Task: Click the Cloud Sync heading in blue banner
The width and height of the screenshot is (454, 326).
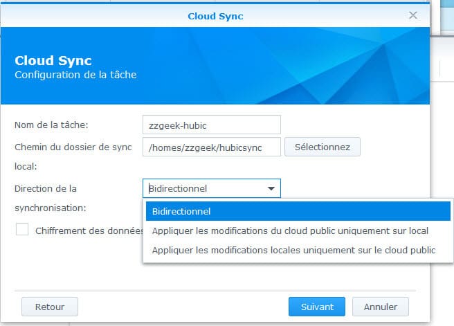Action: coord(53,60)
